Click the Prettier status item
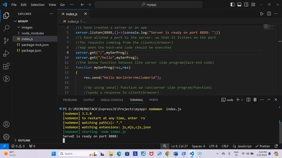The image size is (282, 158). 263,146
